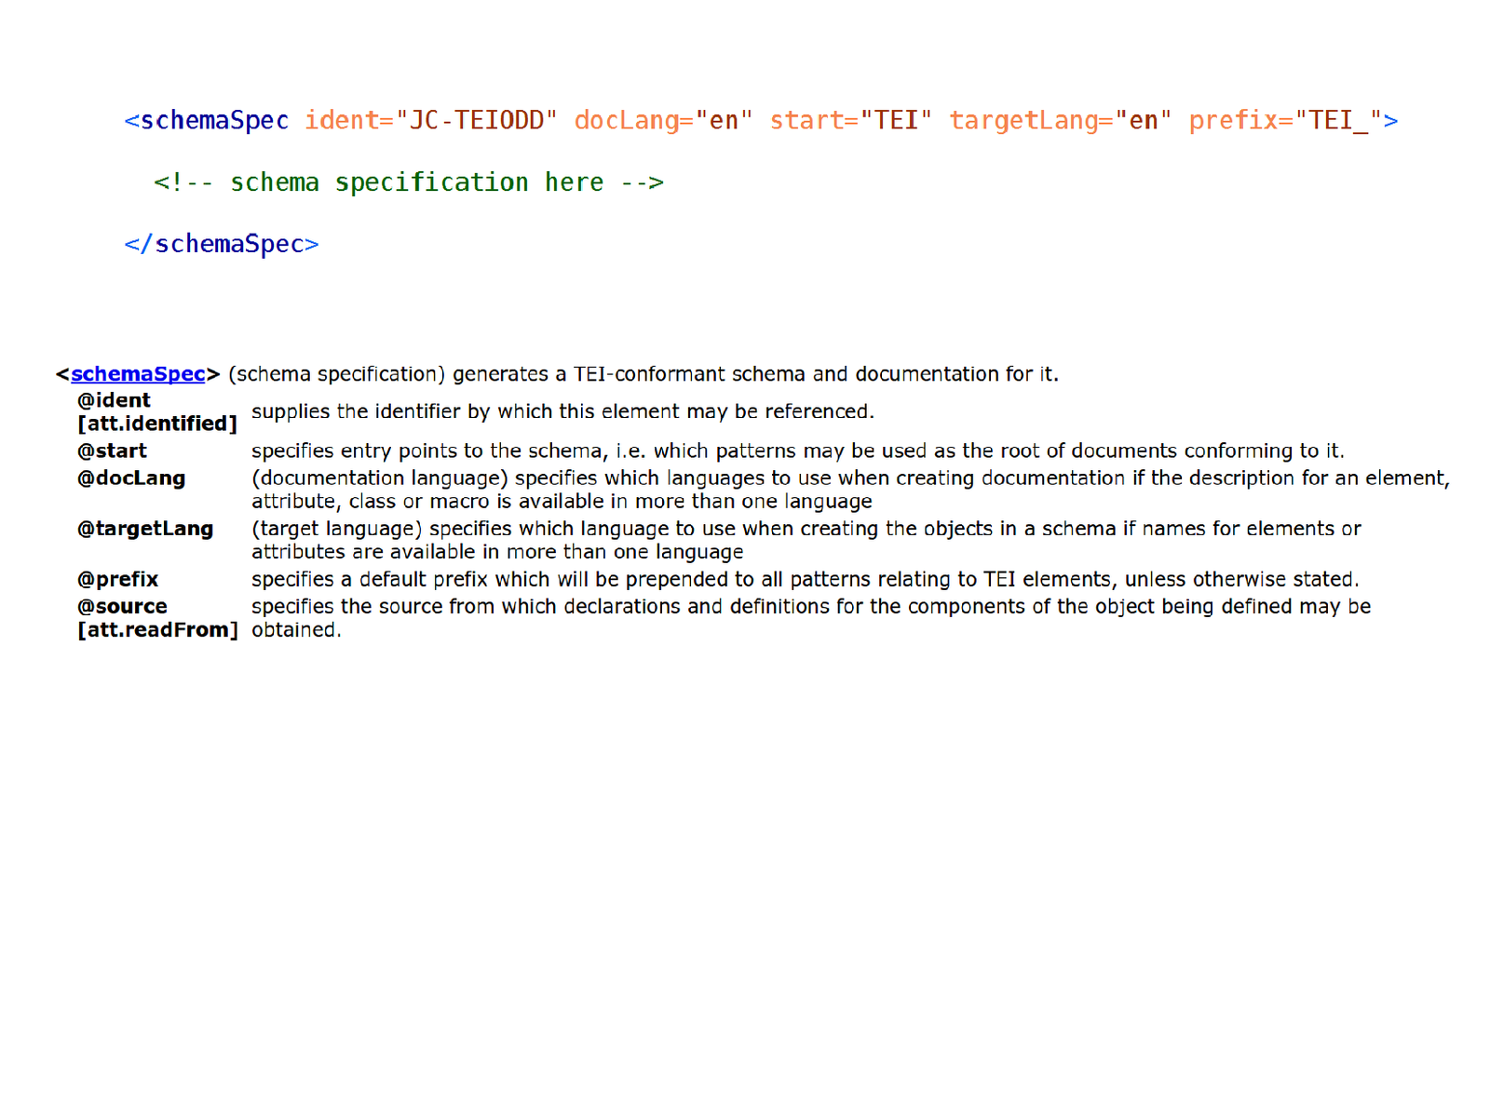Click the 'schema specification here' comment
This screenshot has width=1490, height=1117.
(409, 182)
